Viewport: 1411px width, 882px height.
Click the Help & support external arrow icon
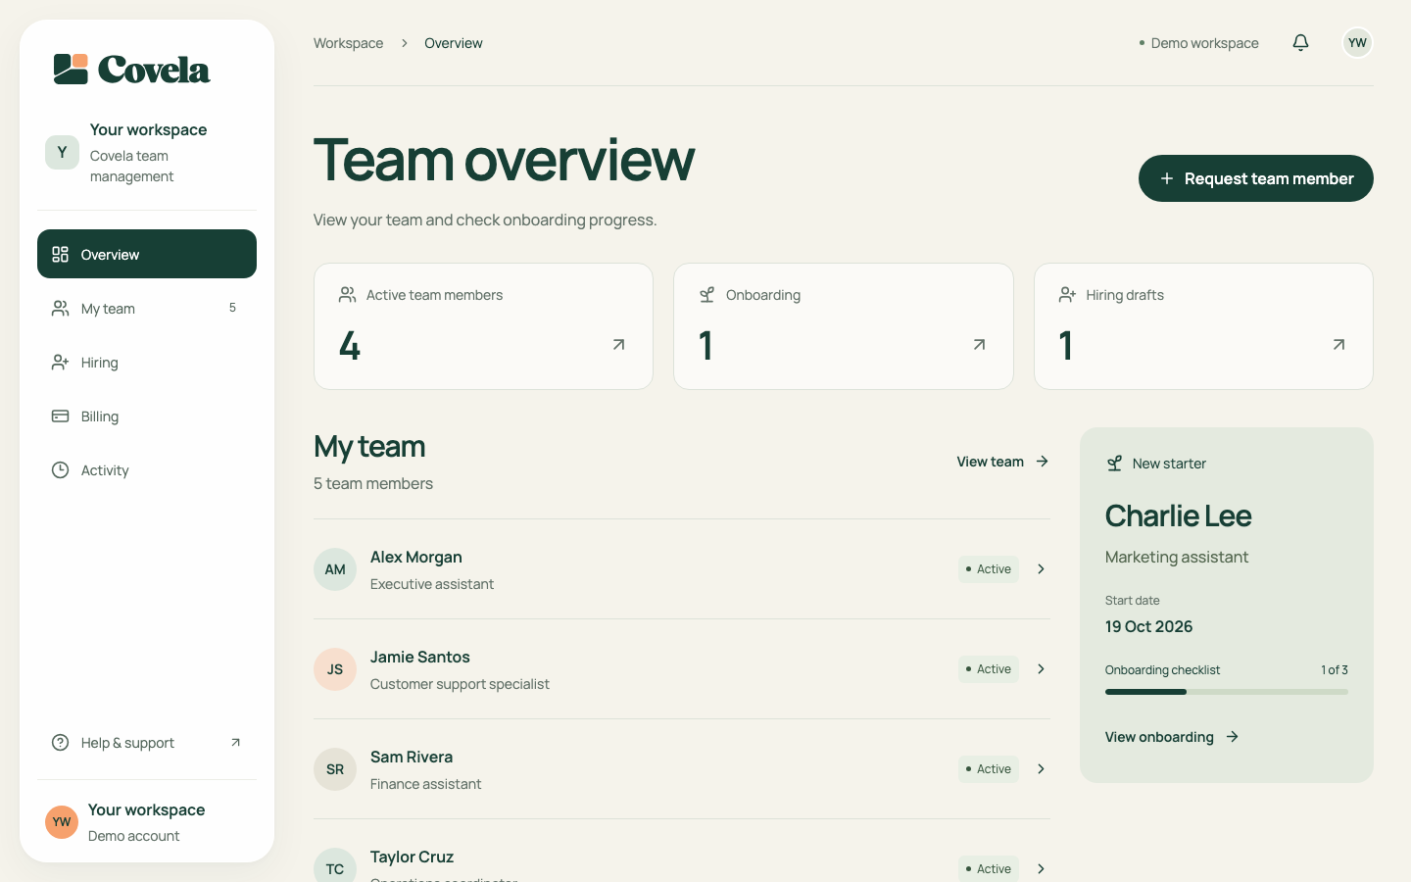[x=235, y=743]
